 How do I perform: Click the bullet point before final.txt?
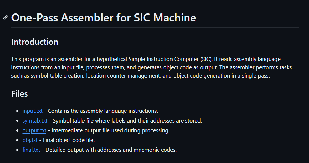coord(17,150)
